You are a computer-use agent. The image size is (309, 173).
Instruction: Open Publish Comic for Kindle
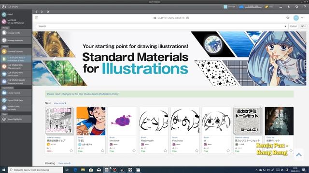click(x=16, y=108)
